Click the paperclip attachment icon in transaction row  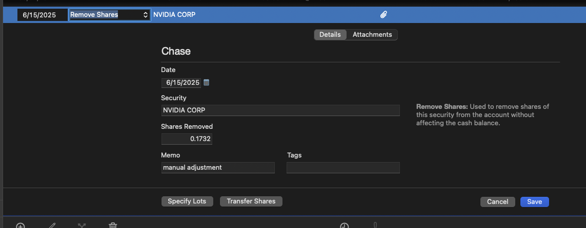383,15
